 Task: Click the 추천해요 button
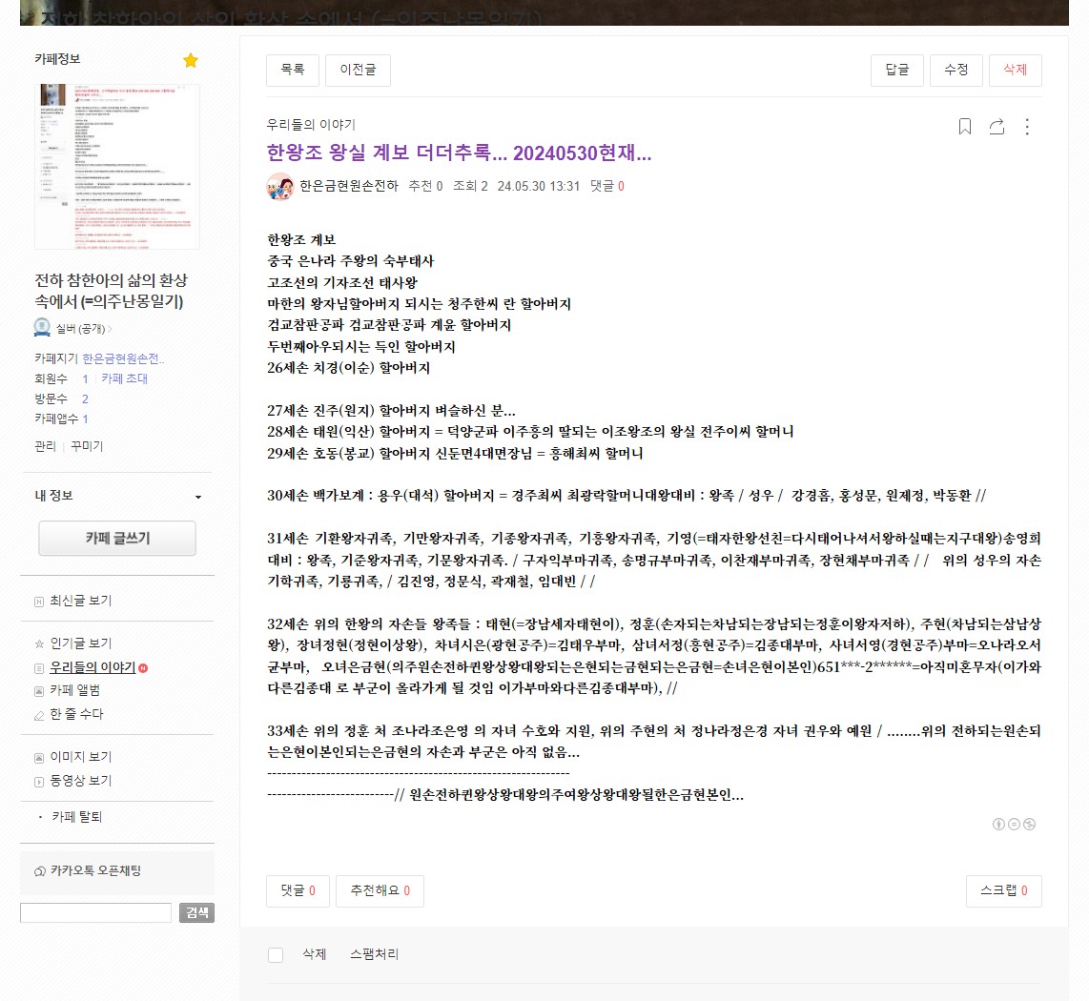(380, 891)
